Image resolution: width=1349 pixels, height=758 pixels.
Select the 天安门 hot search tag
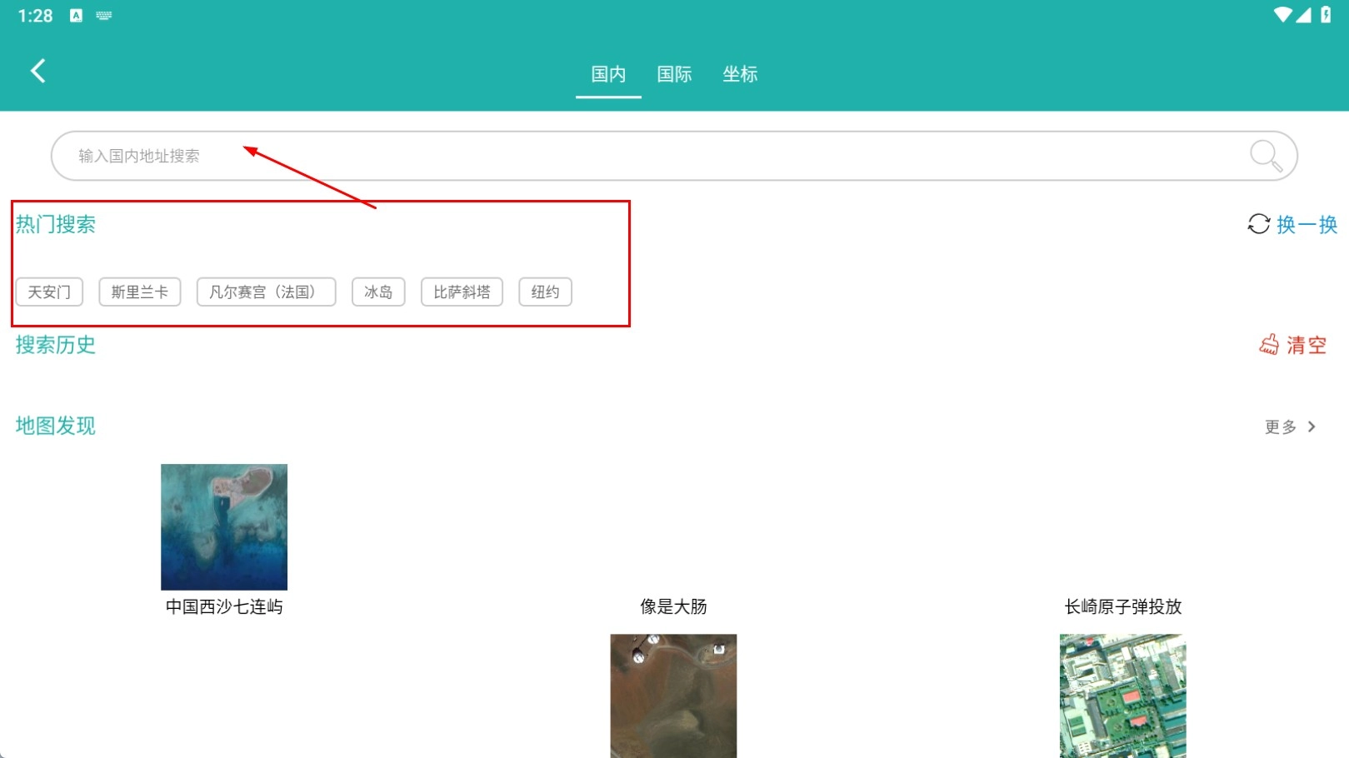[x=49, y=292]
